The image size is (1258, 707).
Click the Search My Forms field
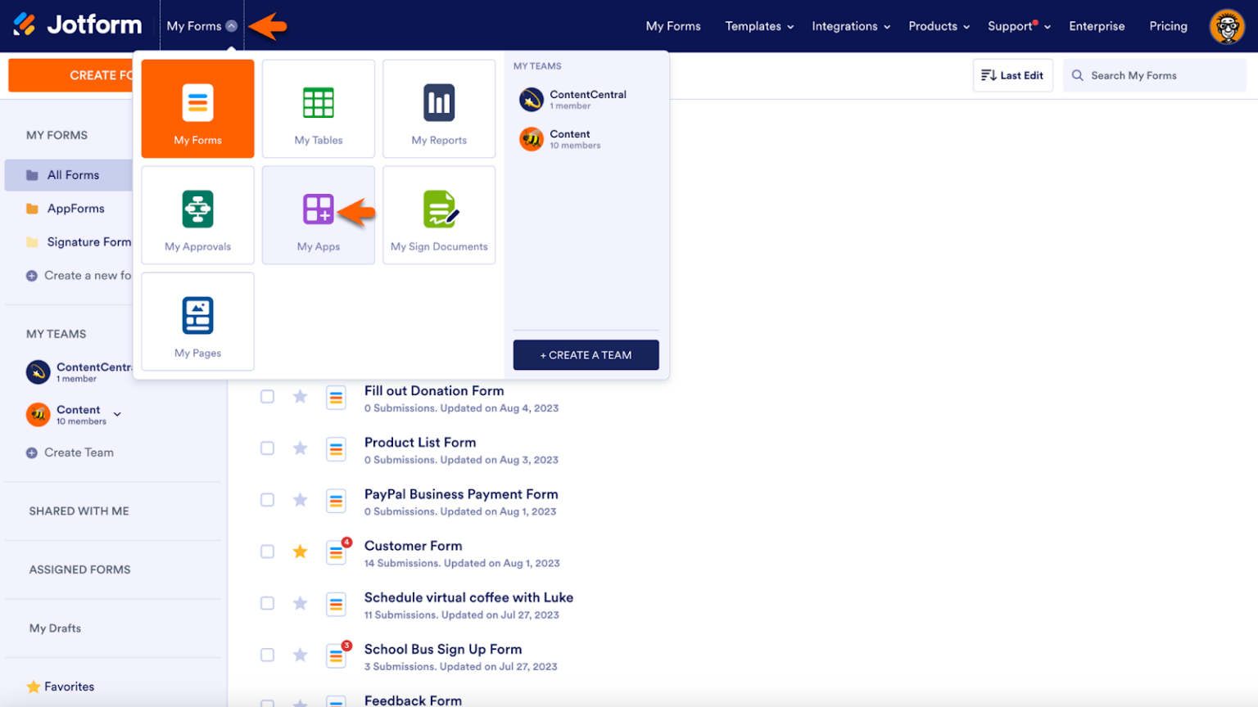[x=1153, y=74]
